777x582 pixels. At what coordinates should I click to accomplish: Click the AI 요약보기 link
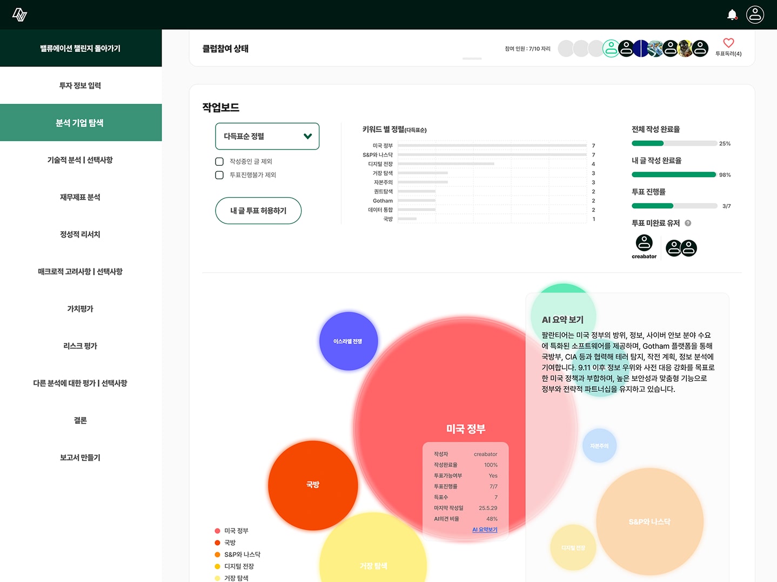tap(485, 530)
